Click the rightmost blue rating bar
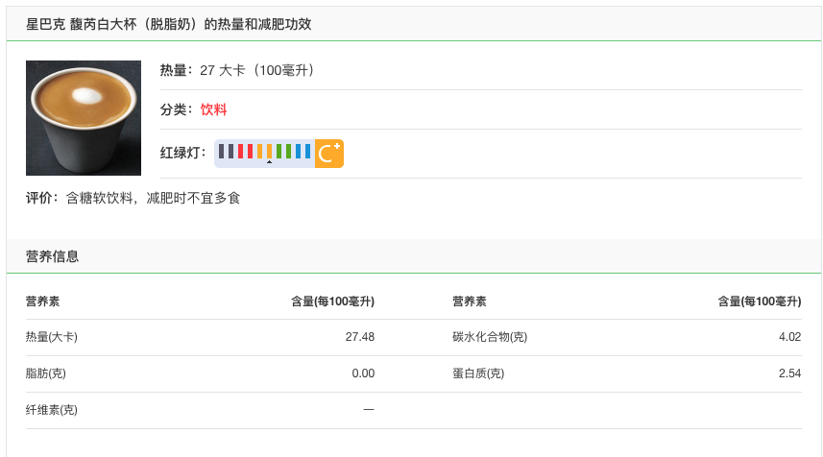This screenshot has height=457, width=823. pyautogui.click(x=307, y=151)
